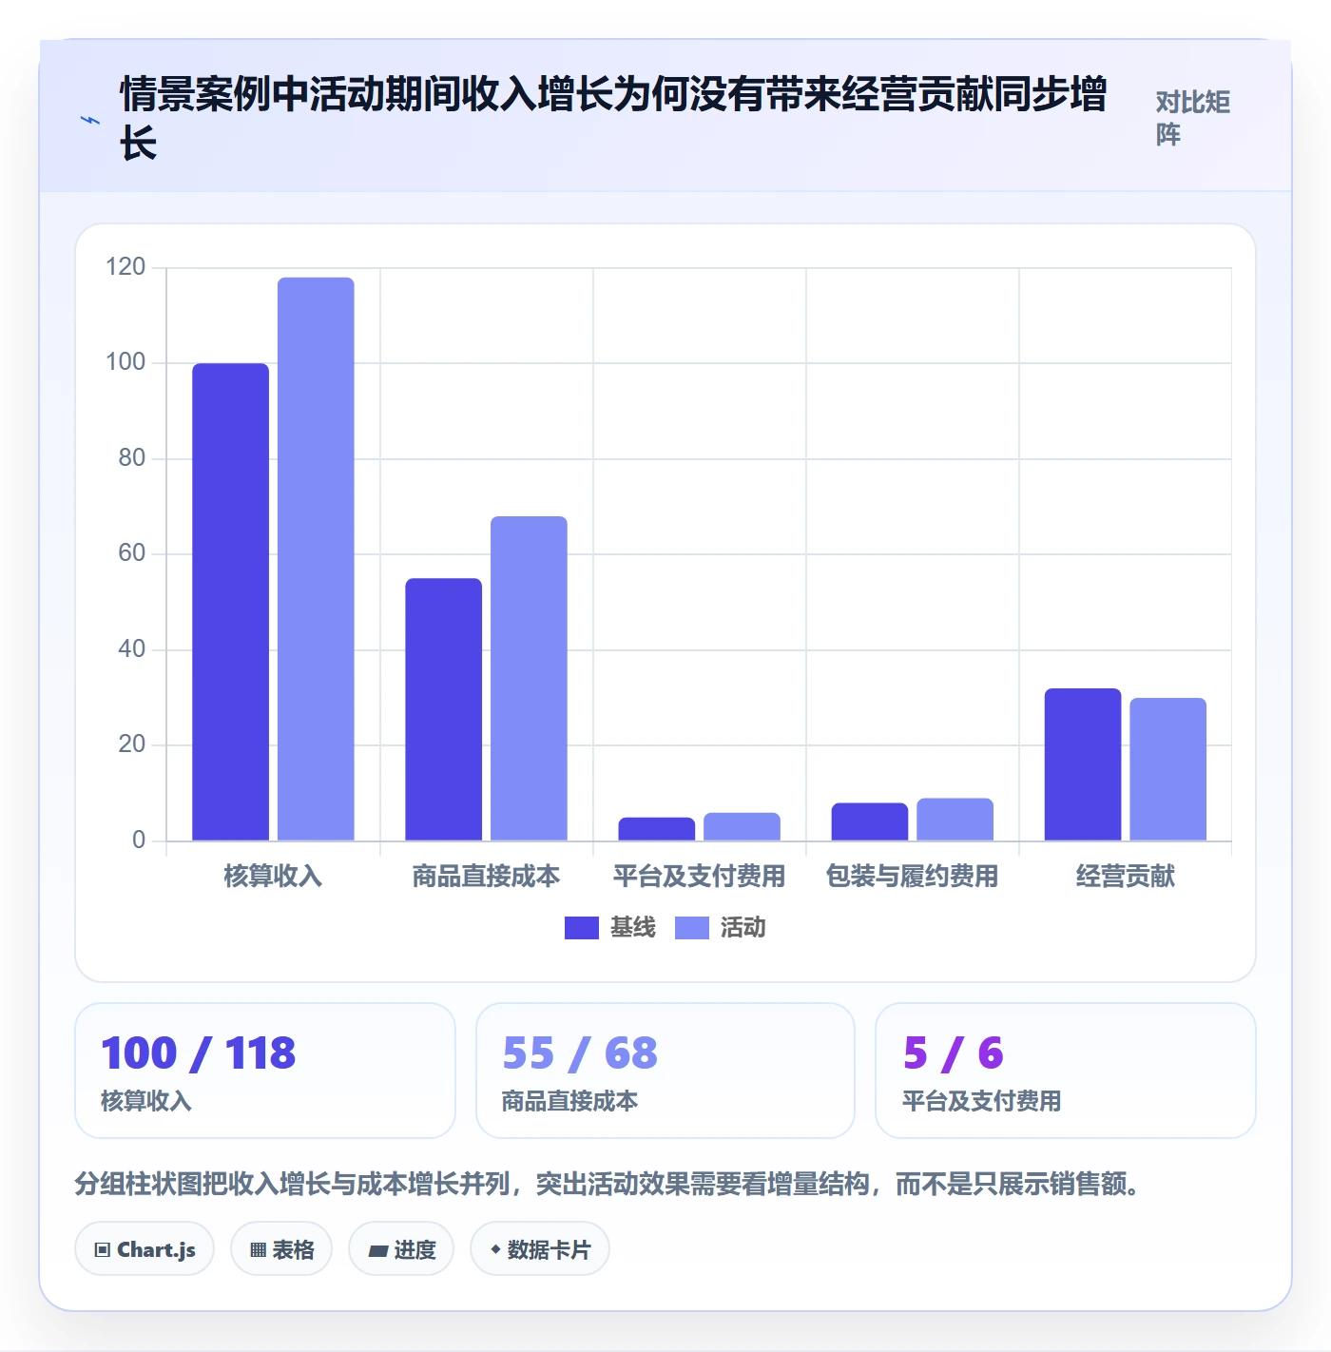The width and height of the screenshot is (1331, 1352).
Task: Click the activity bar for 包装与履约费用
Action: (955, 819)
